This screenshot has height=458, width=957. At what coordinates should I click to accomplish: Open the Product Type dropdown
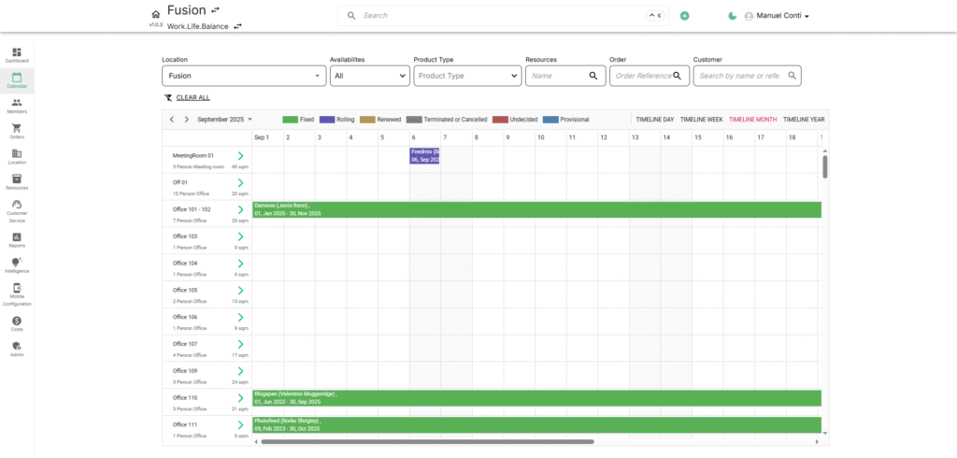[x=466, y=76]
